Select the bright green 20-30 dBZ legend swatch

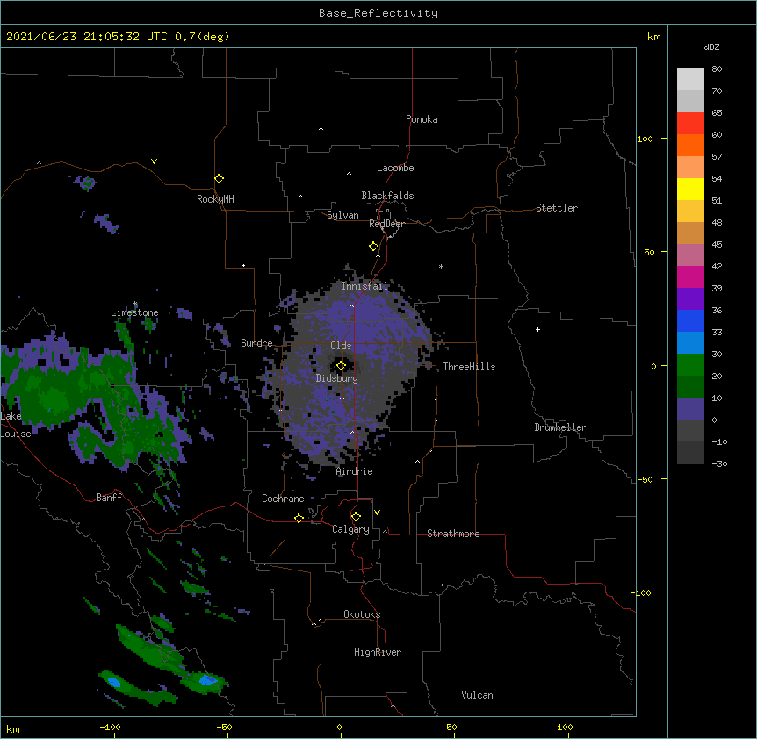(x=690, y=365)
